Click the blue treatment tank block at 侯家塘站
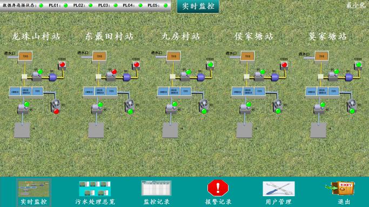369x207 pixels. click(249, 91)
